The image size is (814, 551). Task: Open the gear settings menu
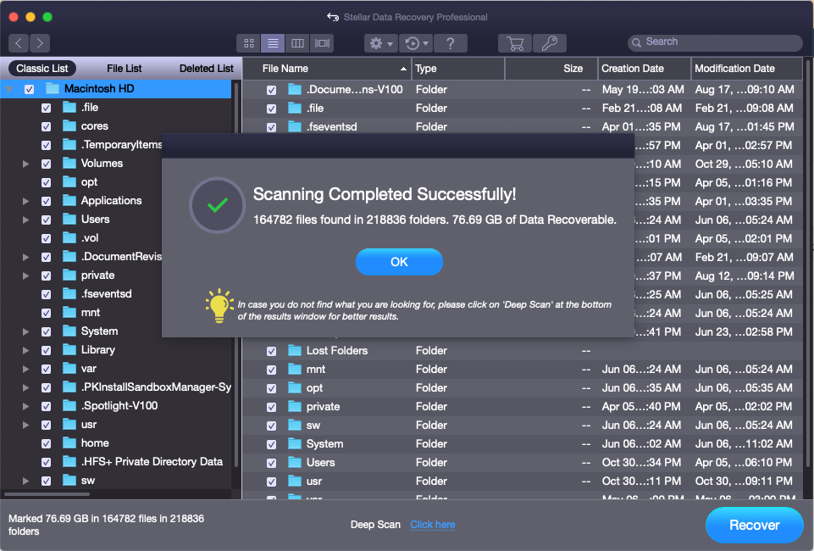[380, 43]
